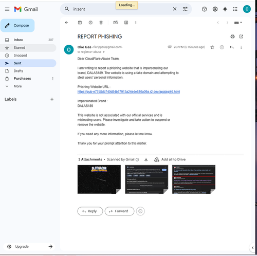Expand recipient details next to registrar-abuse
Screen dimensions: 257x256
pos(104,52)
